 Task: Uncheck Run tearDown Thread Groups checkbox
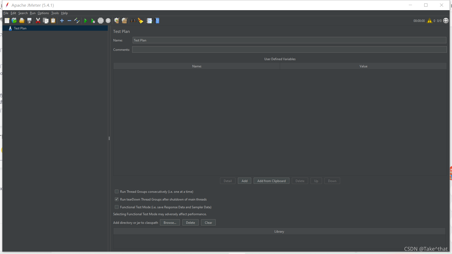pos(117,199)
